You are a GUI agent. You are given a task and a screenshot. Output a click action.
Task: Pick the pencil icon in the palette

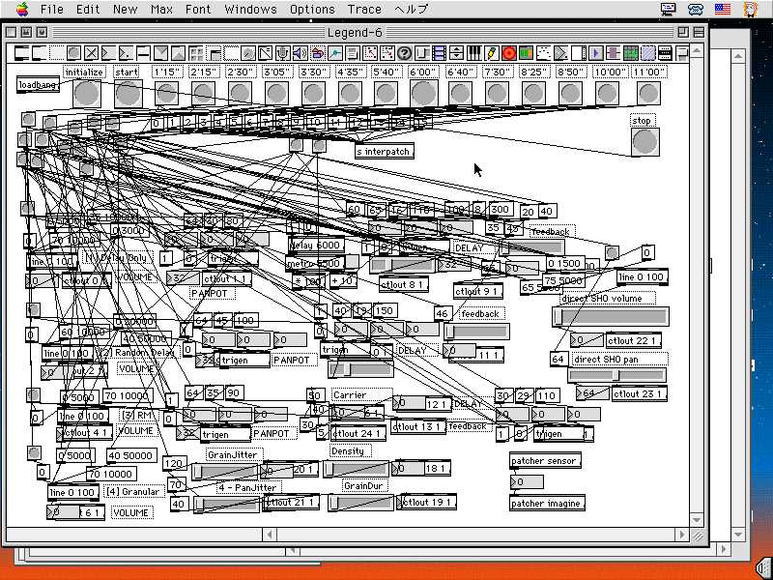pos(491,52)
